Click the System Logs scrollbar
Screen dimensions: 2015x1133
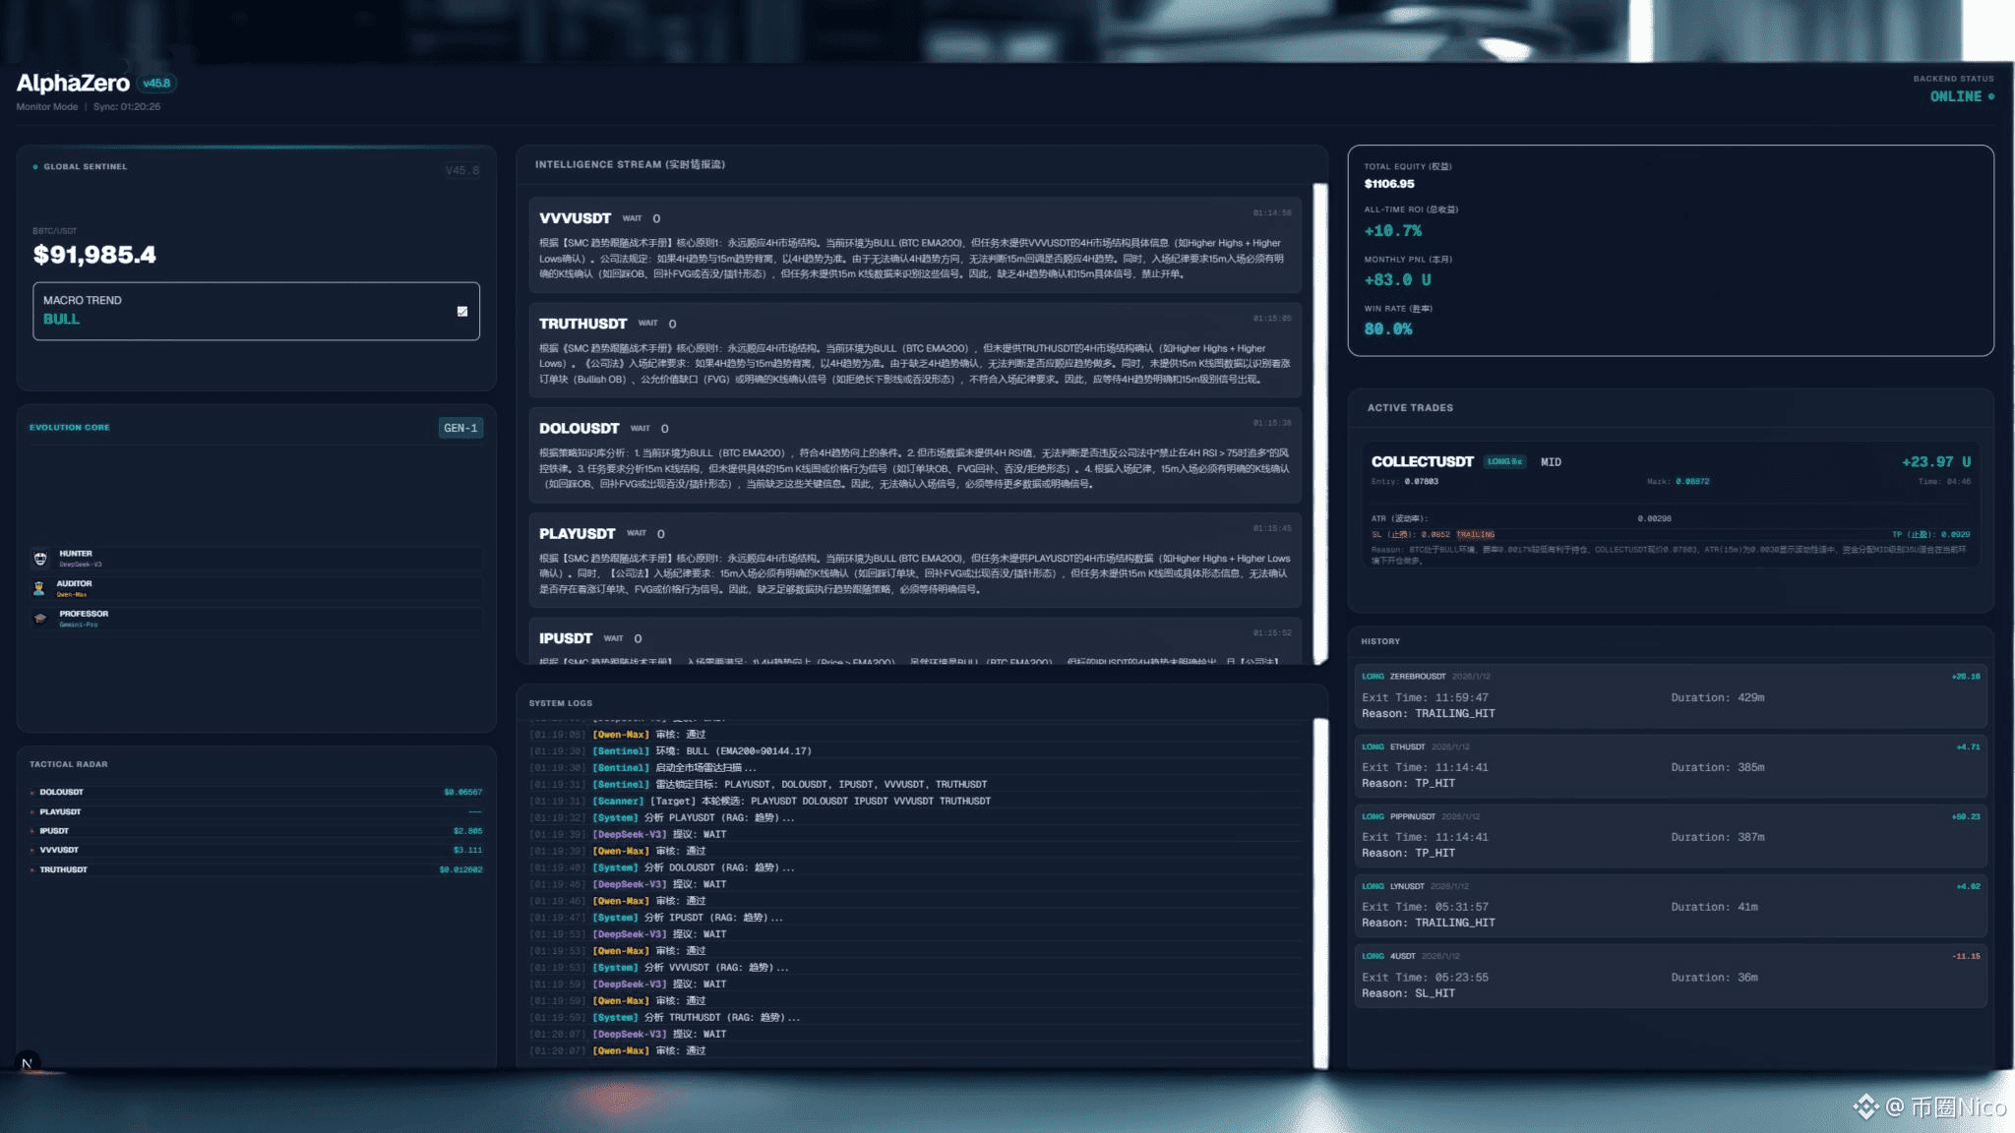pos(1320,893)
